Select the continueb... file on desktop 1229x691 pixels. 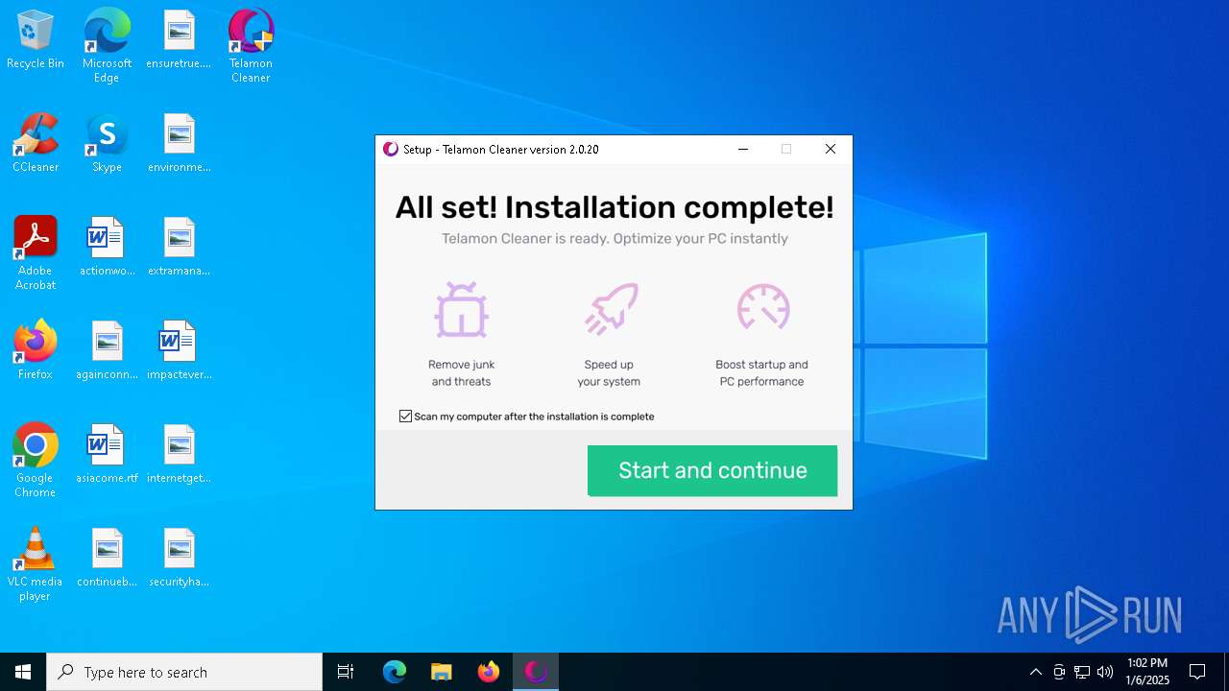[107, 559]
